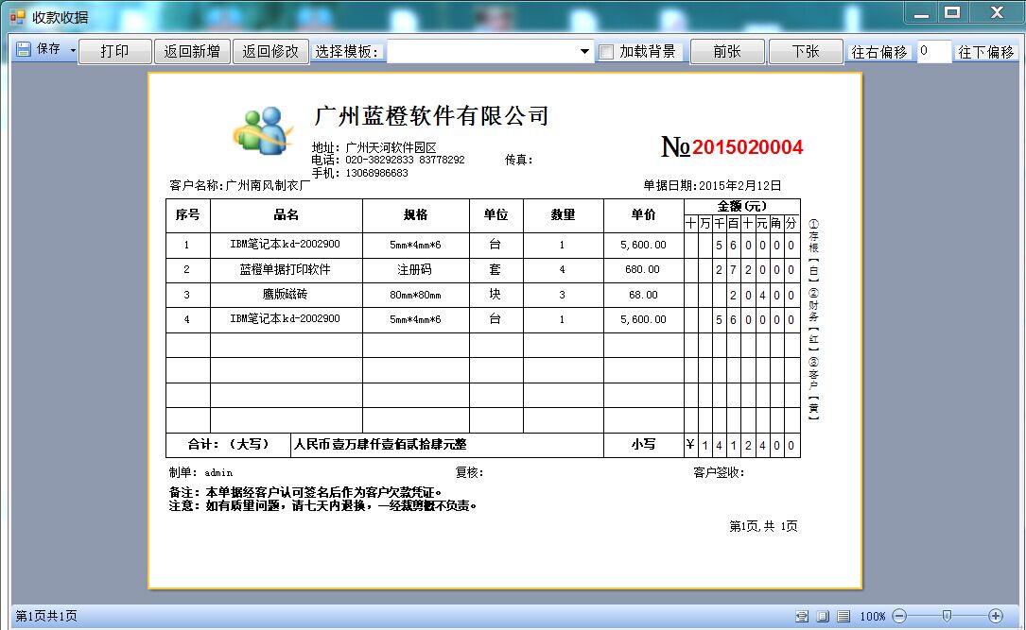Click the 注意 notice line

322,505
